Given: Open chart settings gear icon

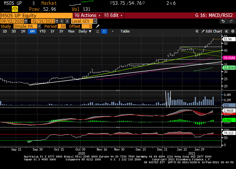Looking at the screenshot, I should pos(233,31).
